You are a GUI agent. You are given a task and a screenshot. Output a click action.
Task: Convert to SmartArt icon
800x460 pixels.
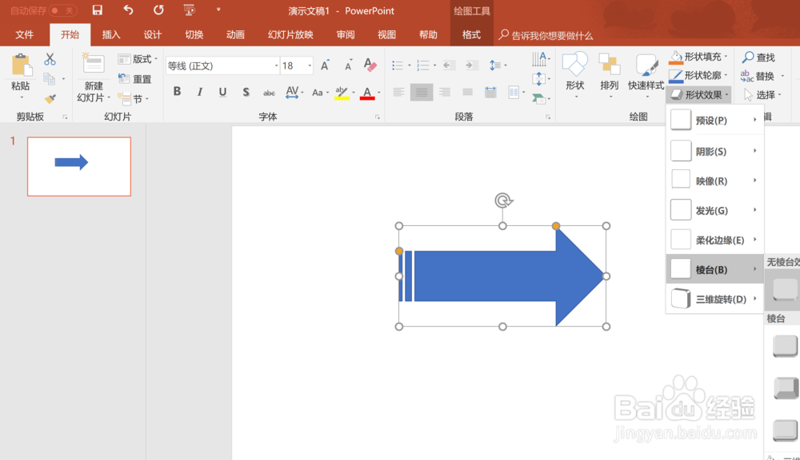539,98
